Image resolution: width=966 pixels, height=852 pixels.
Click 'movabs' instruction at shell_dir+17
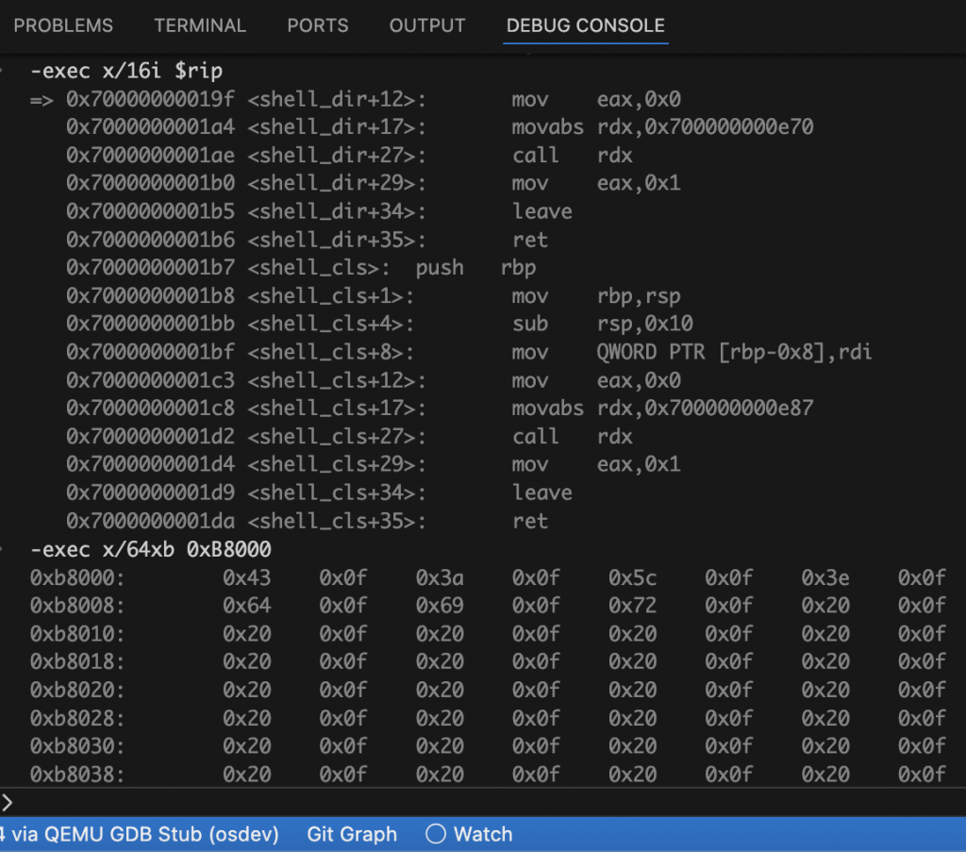[x=548, y=127]
